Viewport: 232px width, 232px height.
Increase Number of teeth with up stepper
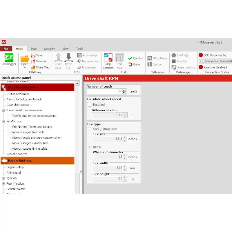[x=124, y=90]
